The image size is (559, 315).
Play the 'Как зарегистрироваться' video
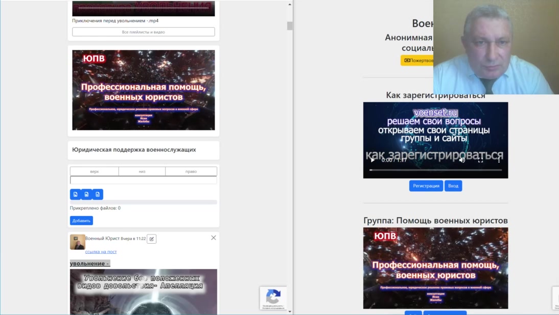(372, 160)
